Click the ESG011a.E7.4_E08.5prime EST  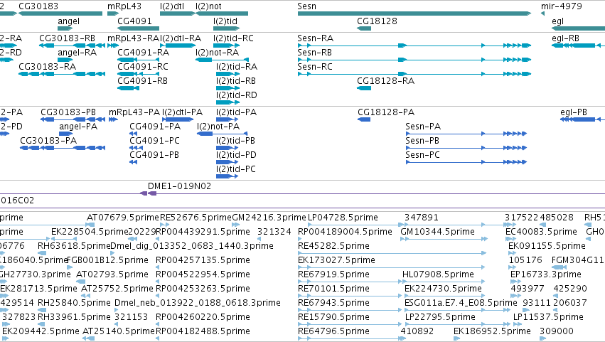(461, 303)
